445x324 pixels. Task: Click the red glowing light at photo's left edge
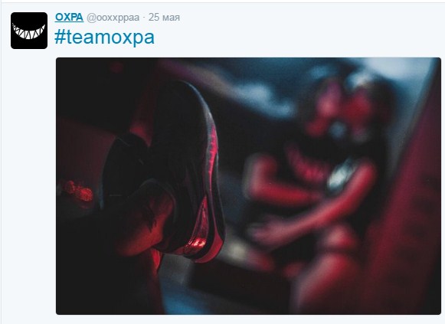coord(78,191)
